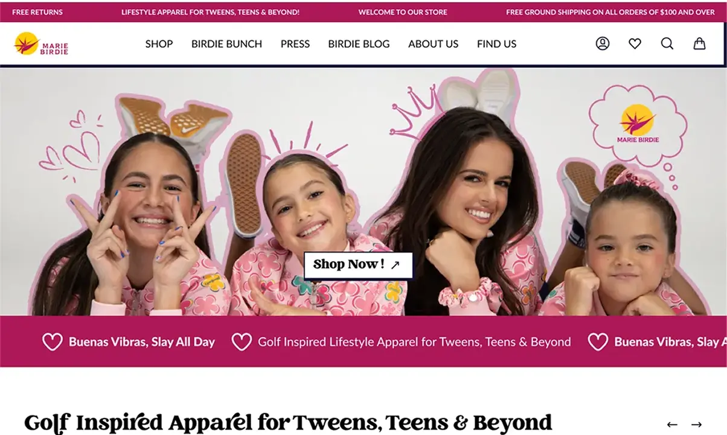Open the account profile icon

pos(603,43)
